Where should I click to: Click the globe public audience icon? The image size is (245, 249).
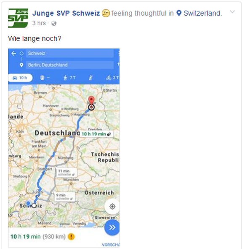pyautogui.click(x=54, y=23)
